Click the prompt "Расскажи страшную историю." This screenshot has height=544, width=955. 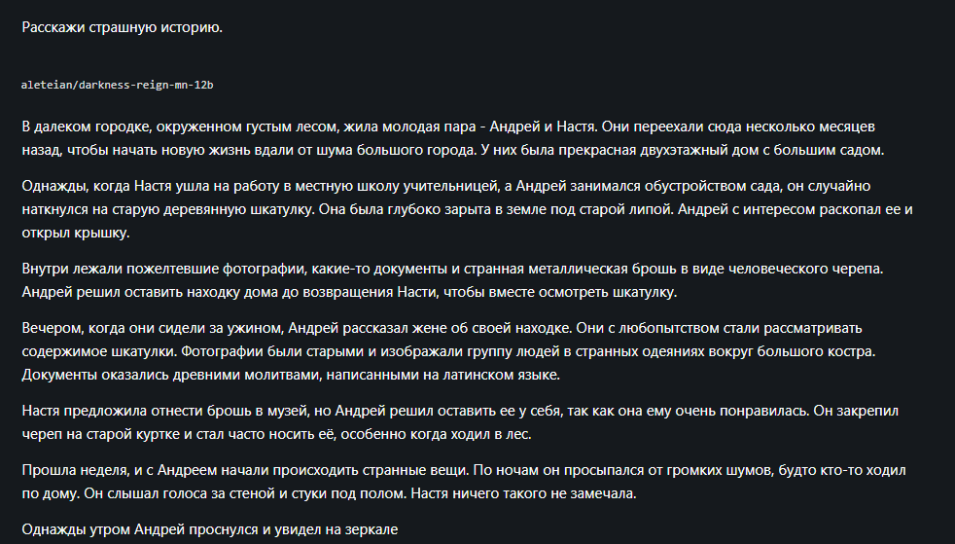point(122,27)
